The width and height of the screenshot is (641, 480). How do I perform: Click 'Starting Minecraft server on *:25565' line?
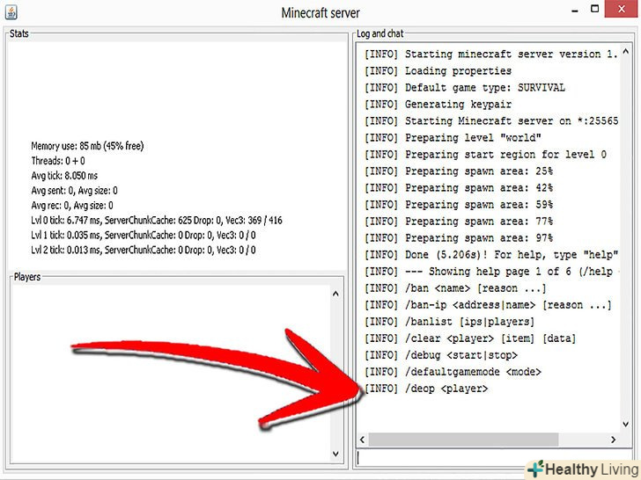(491, 120)
